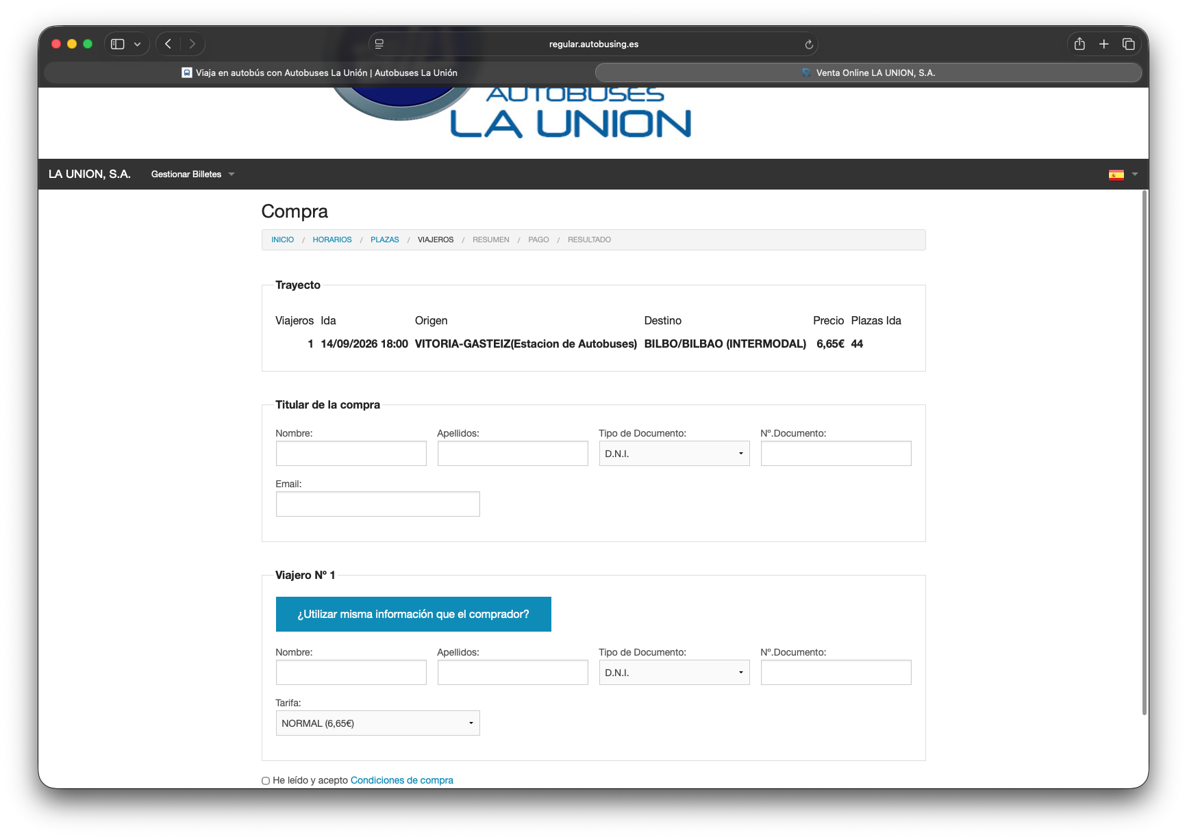Viewport: 1187px width, 839px height.
Task: Go forward with the forward arrow
Action: pos(192,44)
